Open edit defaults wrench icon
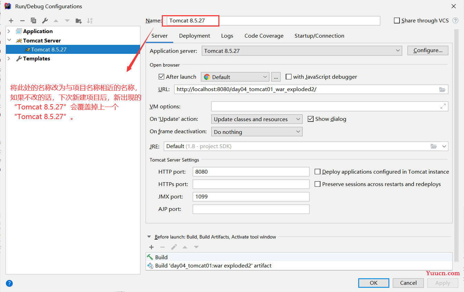The image size is (464, 292). 45,21
